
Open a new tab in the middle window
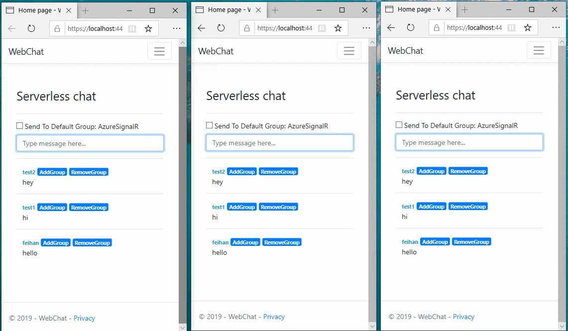coord(275,10)
